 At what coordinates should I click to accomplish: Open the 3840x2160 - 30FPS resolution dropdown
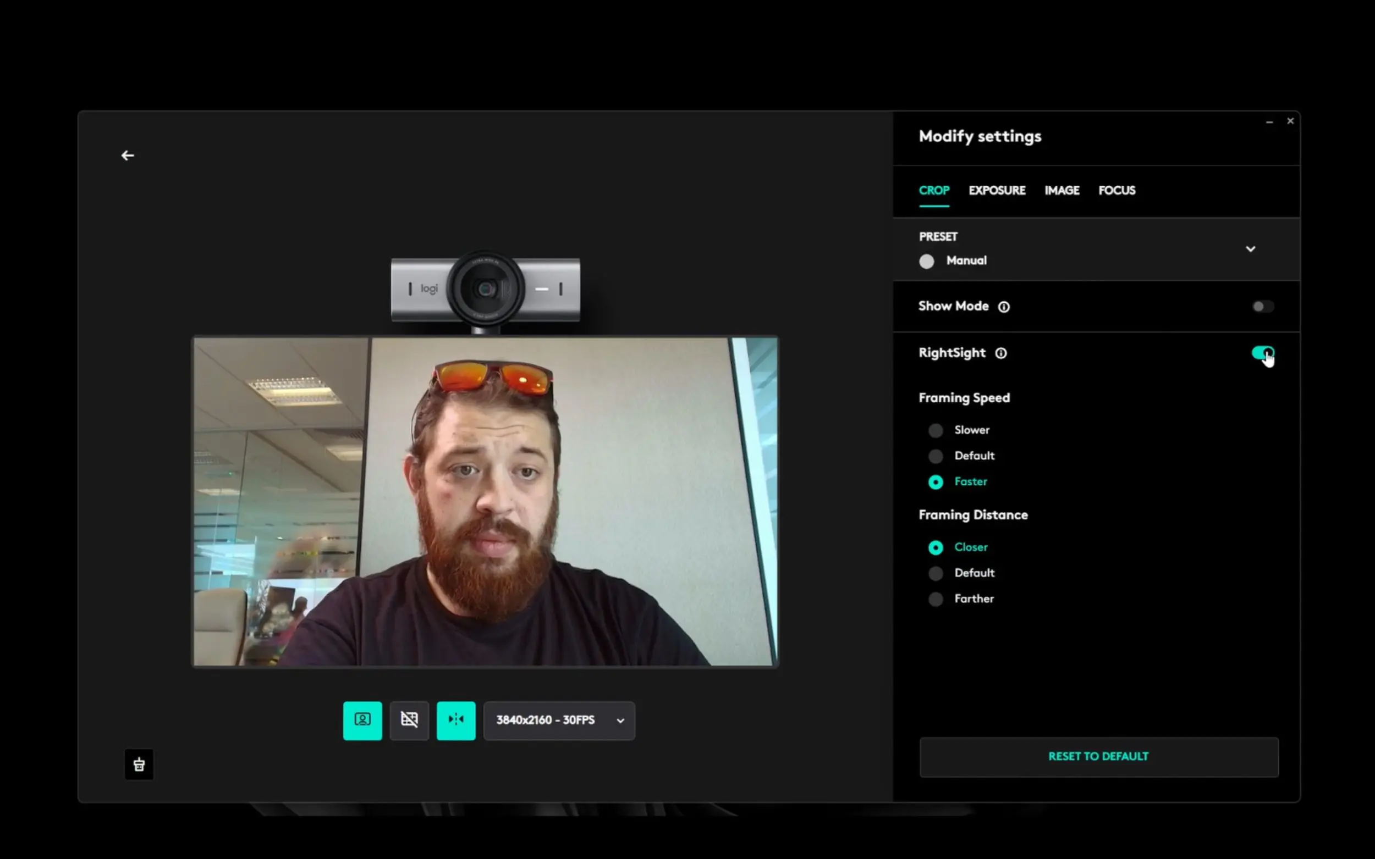pyautogui.click(x=559, y=721)
